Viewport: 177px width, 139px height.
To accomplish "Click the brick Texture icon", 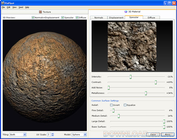I will (x=40, y=12).
